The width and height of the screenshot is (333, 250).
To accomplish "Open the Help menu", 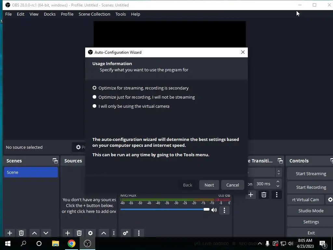I will tap(136, 14).
